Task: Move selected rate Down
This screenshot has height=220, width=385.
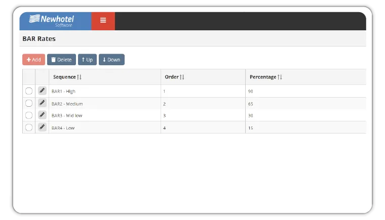Action: (111, 60)
